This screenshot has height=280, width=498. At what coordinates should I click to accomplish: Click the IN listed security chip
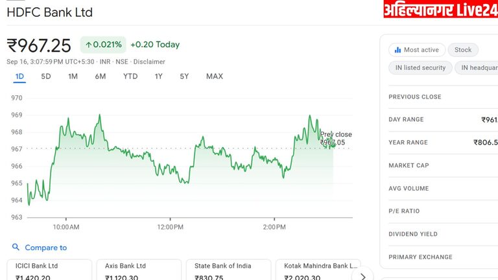click(420, 67)
